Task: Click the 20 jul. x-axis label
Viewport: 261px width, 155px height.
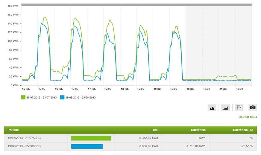Action: 190,89
